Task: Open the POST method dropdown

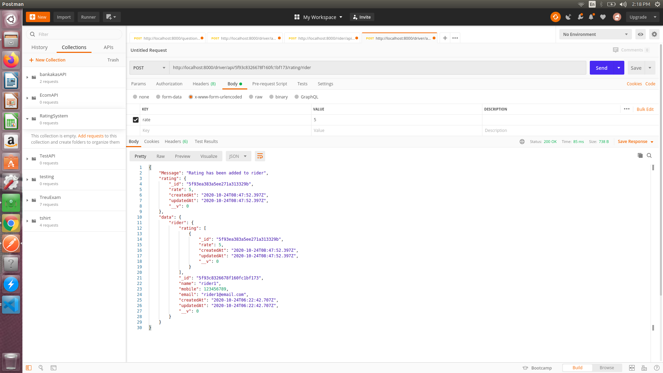Action: pos(149,68)
